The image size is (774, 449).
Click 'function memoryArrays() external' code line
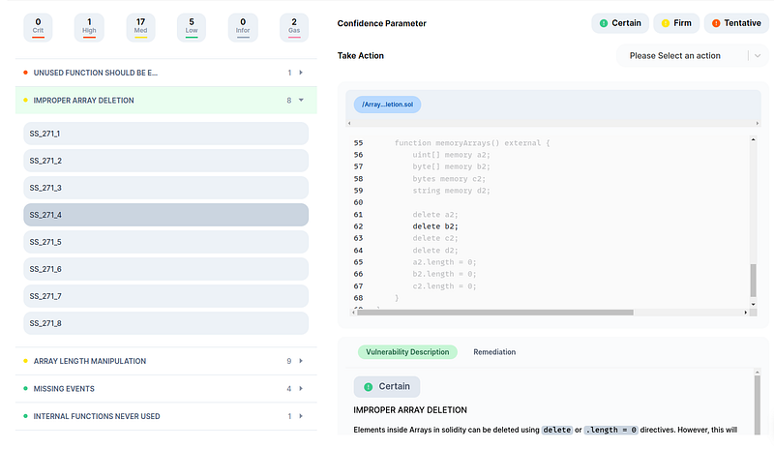point(472,143)
